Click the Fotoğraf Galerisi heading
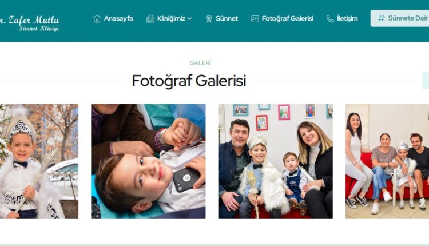This screenshot has height=246, width=429. click(x=189, y=81)
